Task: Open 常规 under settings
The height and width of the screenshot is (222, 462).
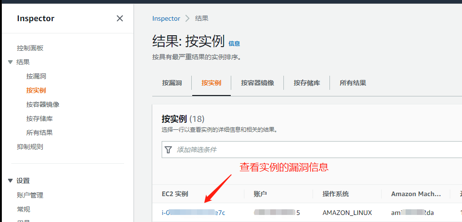Action: (x=23, y=209)
